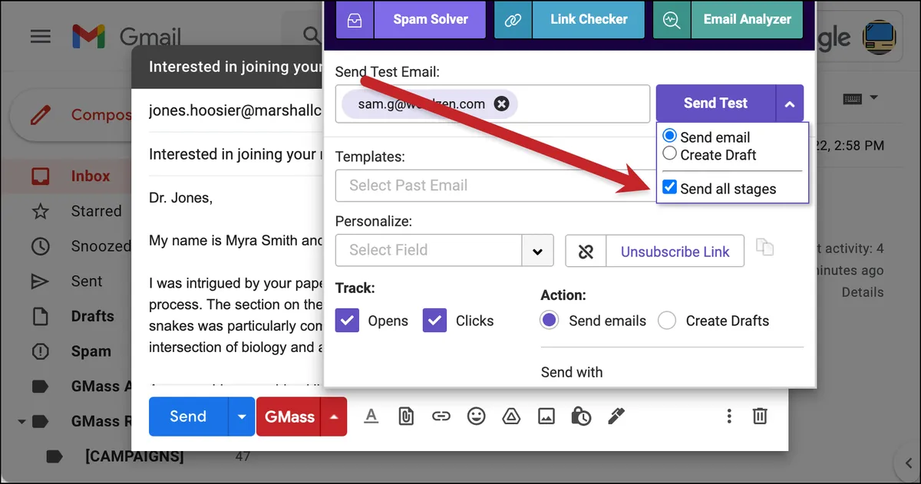Remove sam.g recipient chip with the X icon
Screen dimensions: 921x484
pyautogui.click(x=501, y=104)
